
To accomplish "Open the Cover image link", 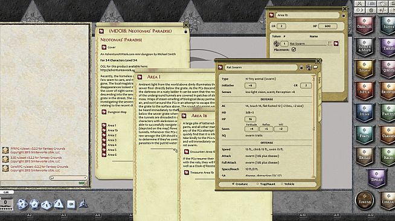I will click(104, 47).
